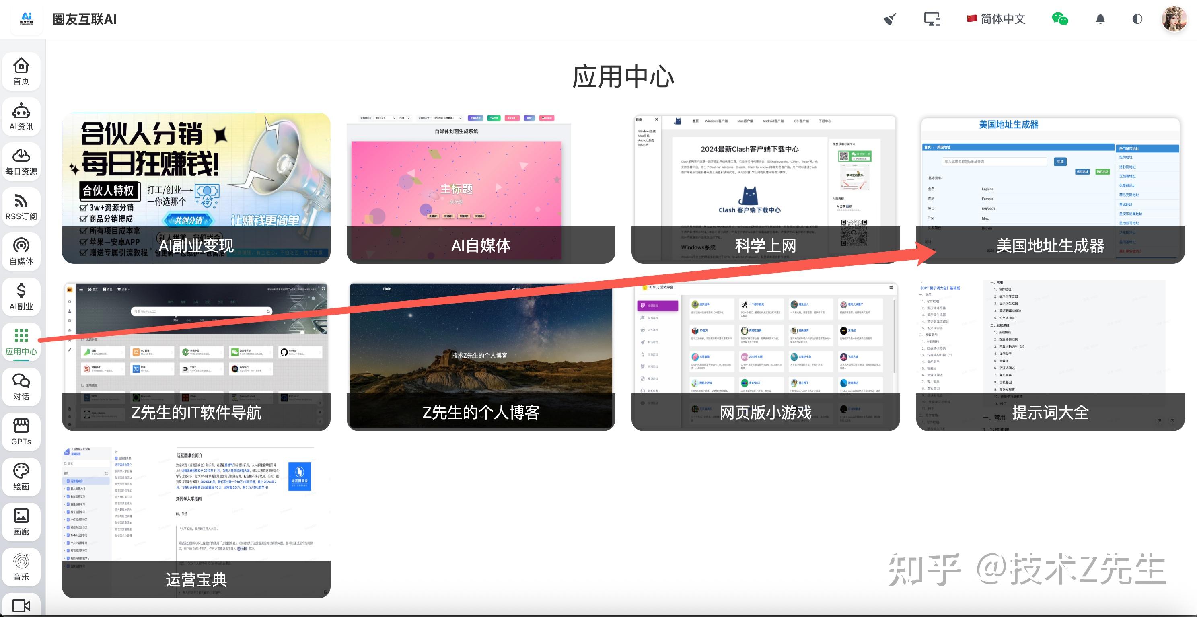Click the profile avatar top right
1197x617 pixels.
pyautogui.click(x=1174, y=19)
